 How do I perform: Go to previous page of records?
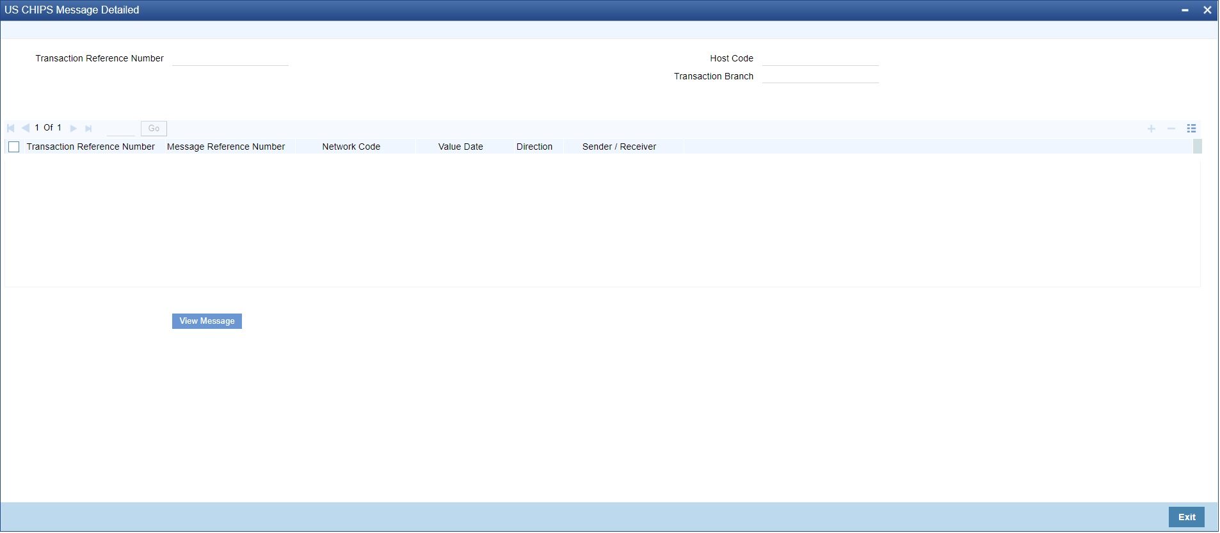pos(26,129)
